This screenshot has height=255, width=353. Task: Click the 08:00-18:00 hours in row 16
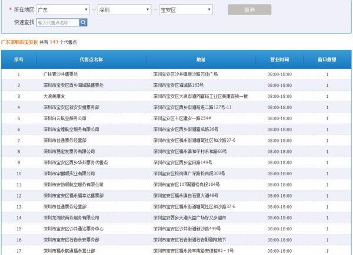[279, 240]
